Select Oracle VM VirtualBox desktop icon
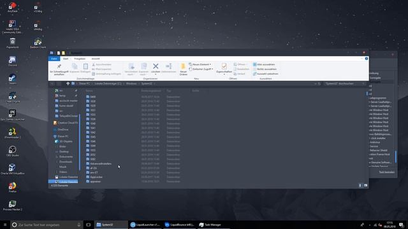The width and height of the screenshot is (408, 229). click(x=12, y=169)
